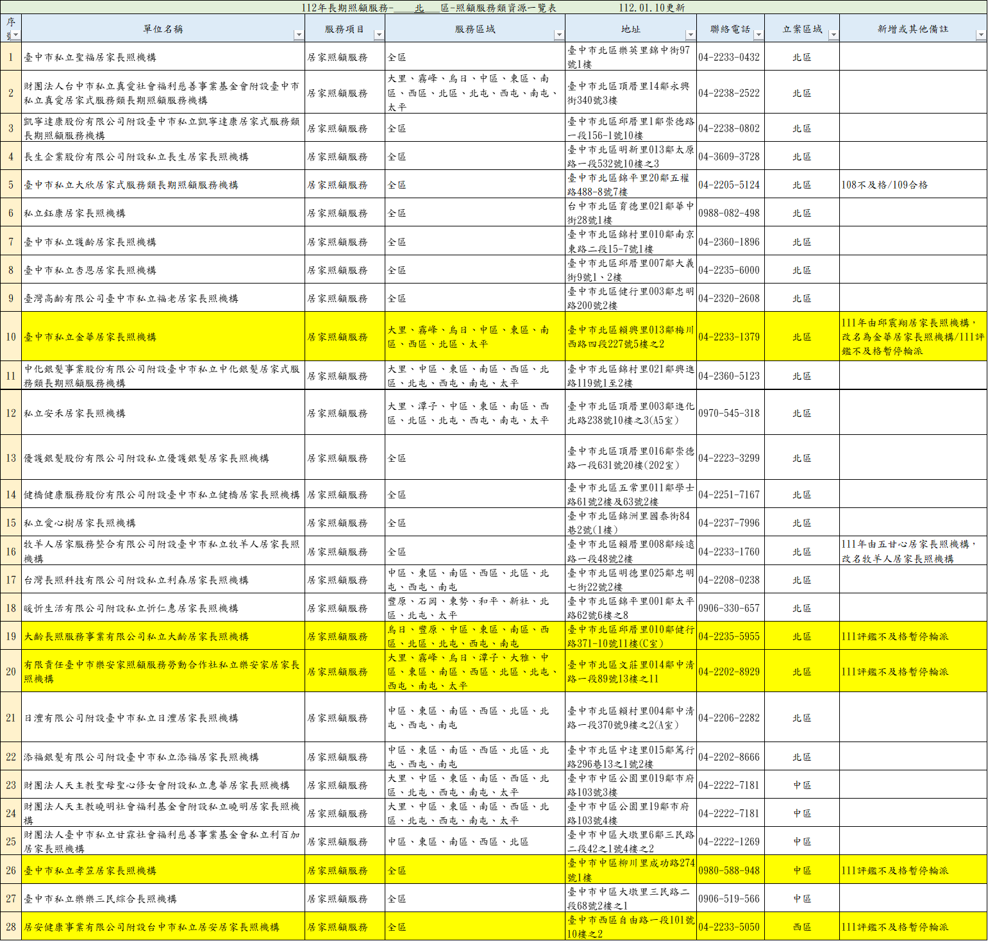
Task: Select phone number 0988-082-498
Action: 730,213
